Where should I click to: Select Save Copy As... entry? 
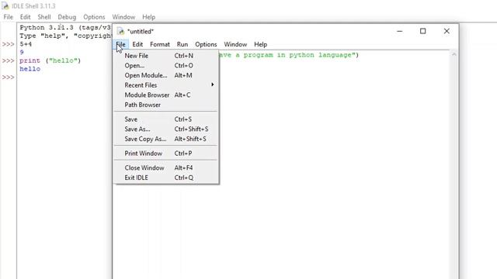coord(166,139)
